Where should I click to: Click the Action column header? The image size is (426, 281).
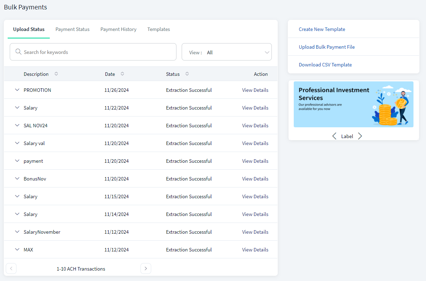click(x=261, y=74)
